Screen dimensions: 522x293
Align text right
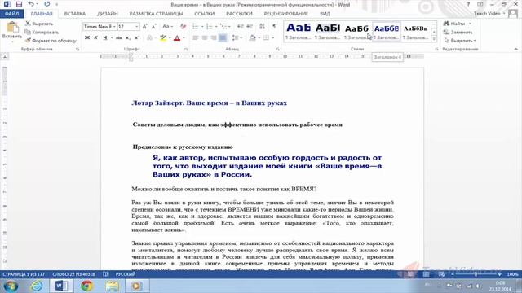[214, 38]
